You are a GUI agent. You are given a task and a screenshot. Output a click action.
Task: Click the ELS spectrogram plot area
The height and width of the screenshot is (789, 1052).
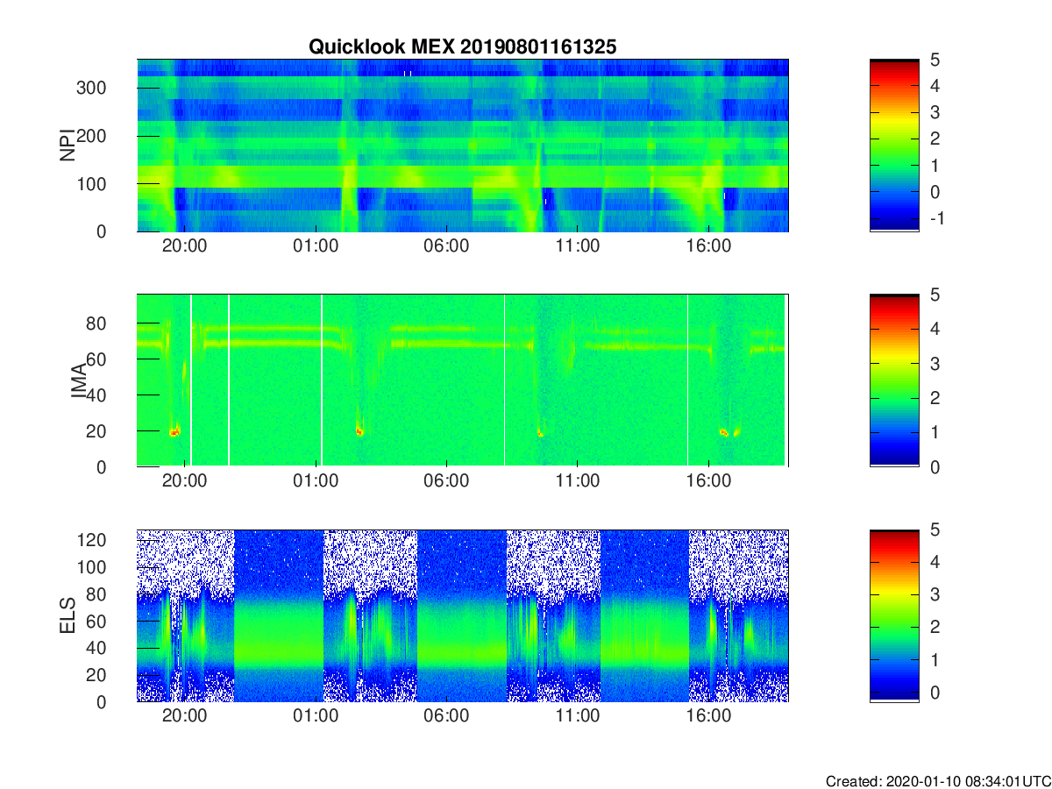click(463, 615)
